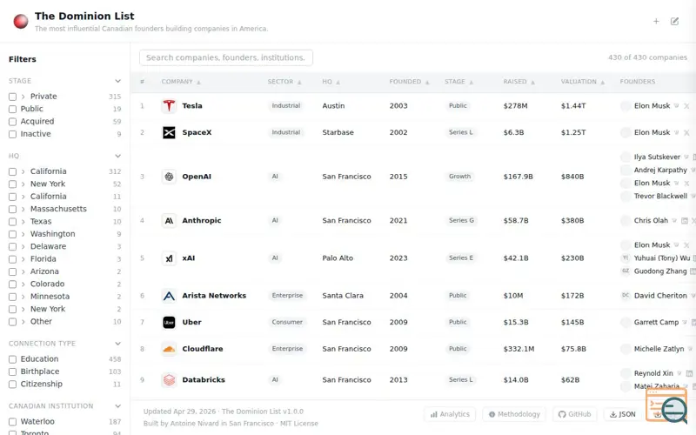This screenshot has height=435, width=696.
Task: Expand the Florida HQ sub-items
Action: coord(23,258)
